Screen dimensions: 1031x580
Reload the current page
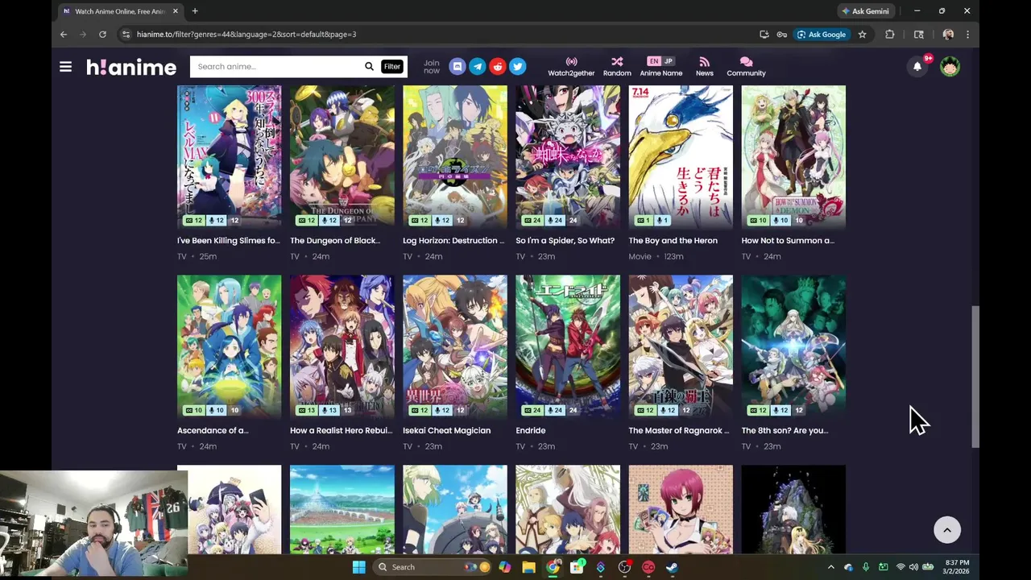click(x=102, y=35)
